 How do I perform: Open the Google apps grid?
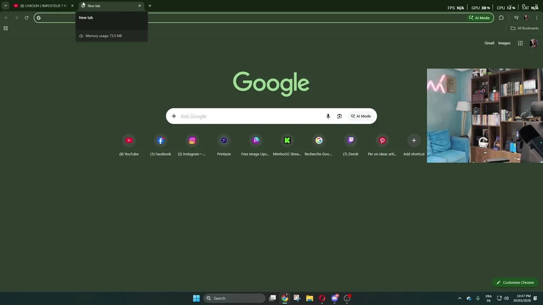tap(520, 43)
